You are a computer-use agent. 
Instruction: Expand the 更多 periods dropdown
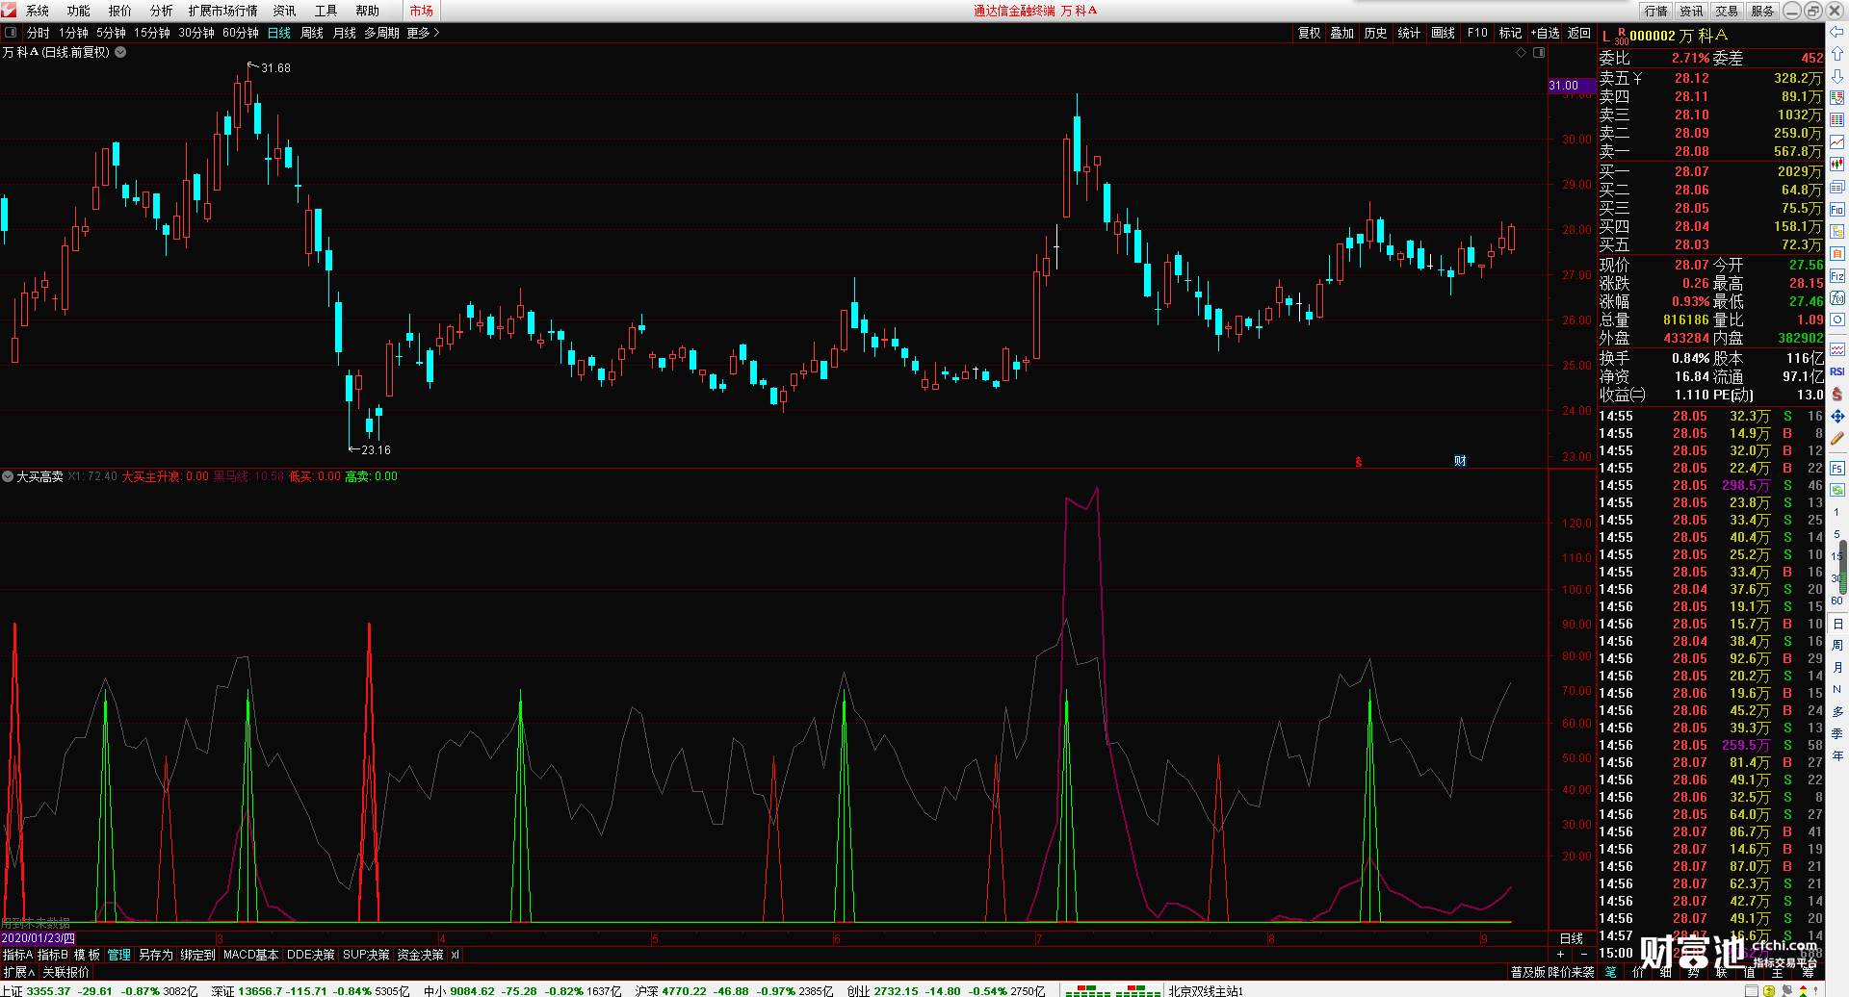tap(423, 33)
